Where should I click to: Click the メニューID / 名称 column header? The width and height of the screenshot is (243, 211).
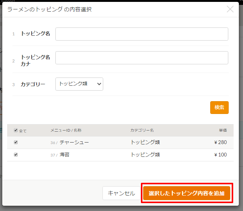tap(66, 131)
